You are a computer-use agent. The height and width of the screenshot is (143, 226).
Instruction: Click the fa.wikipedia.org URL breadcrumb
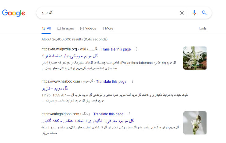pos(69,49)
